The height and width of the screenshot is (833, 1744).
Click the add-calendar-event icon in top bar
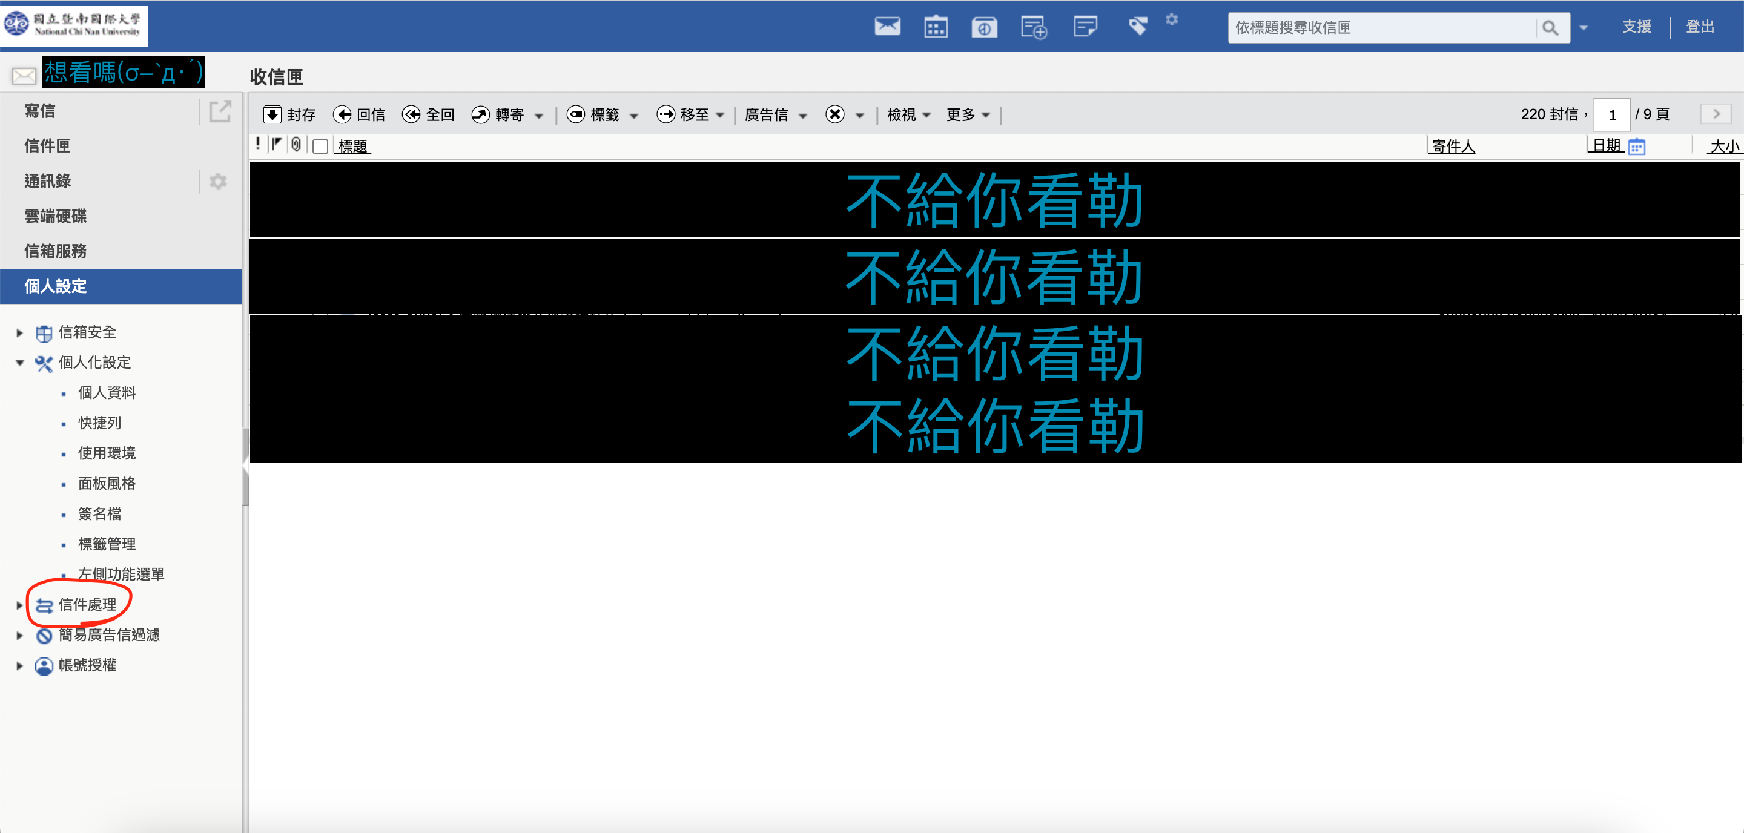coord(1034,27)
